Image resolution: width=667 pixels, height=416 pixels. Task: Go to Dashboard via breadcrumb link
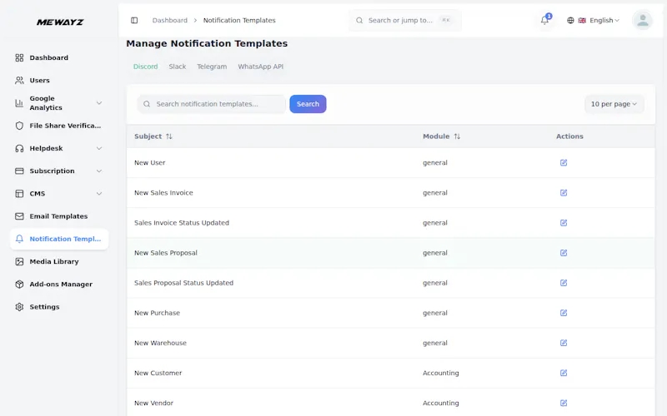point(170,20)
